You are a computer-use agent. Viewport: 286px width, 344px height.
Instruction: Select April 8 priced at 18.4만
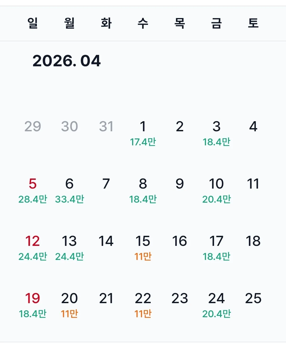point(143,191)
